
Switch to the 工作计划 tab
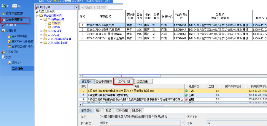(124, 81)
